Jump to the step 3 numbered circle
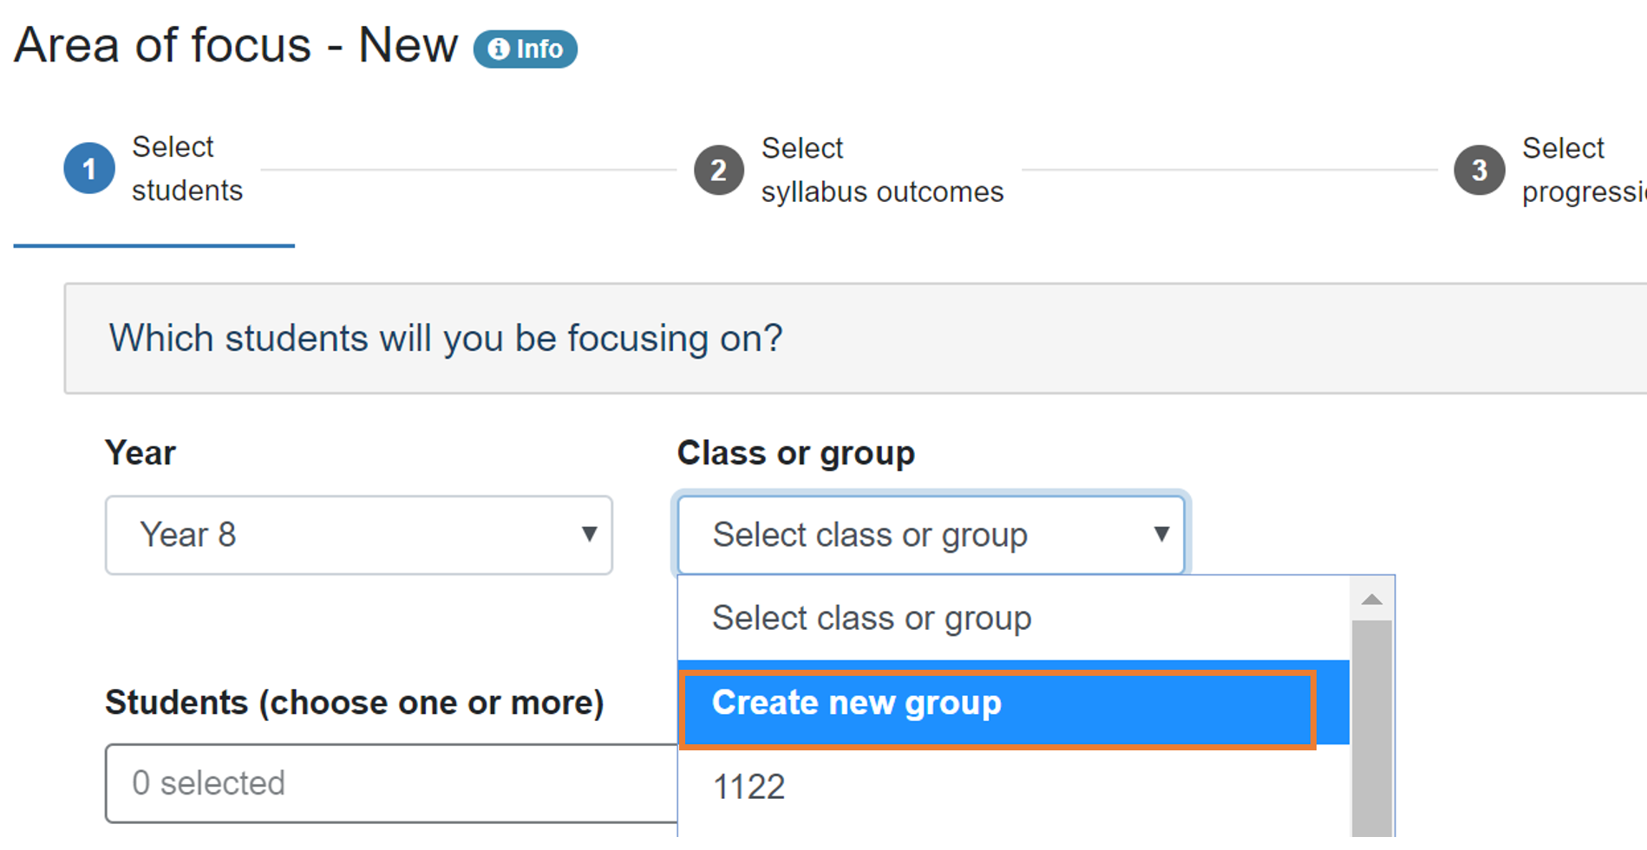 click(1479, 170)
